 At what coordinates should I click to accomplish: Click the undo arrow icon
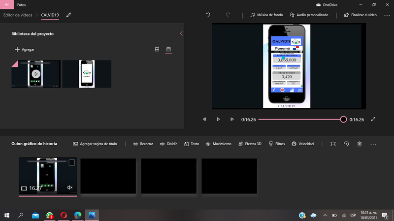pyautogui.click(x=208, y=15)
